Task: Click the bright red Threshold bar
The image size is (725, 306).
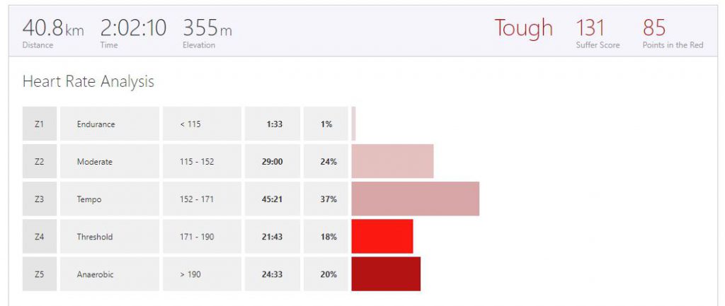Action: [x=382, y=236]
